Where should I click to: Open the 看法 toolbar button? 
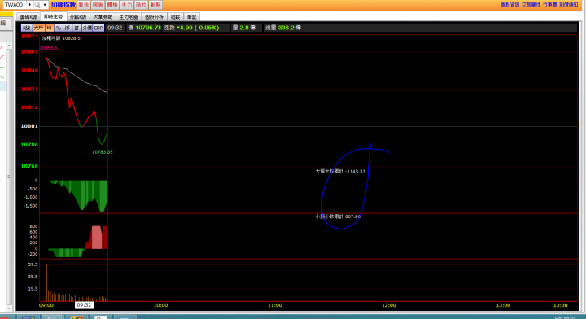[x=83, y=5]
